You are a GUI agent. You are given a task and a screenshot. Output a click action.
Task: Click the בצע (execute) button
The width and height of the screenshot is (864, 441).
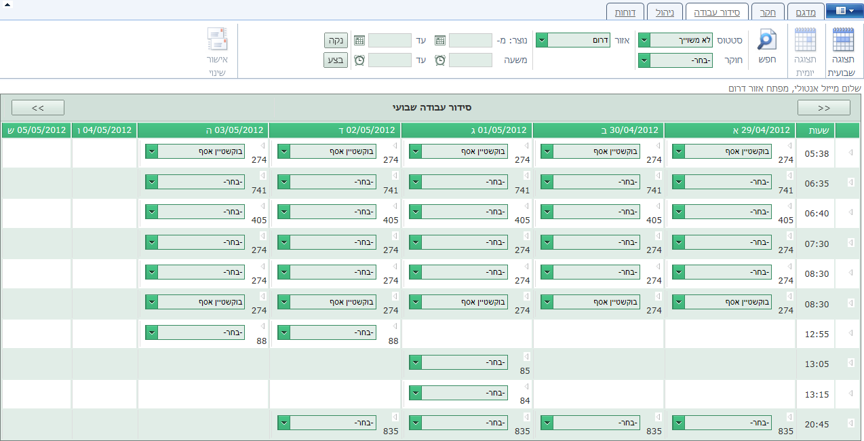(x=336, y=60)
